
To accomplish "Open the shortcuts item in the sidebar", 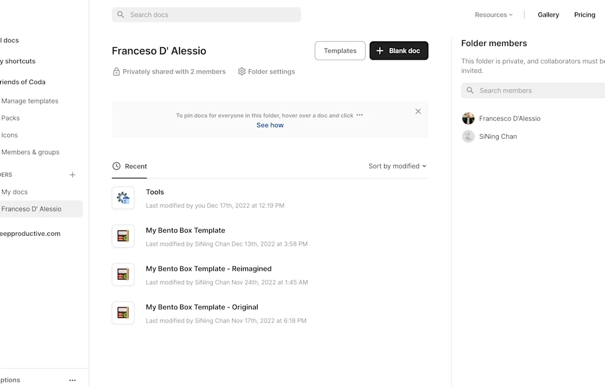I will [x=18, y=61].
